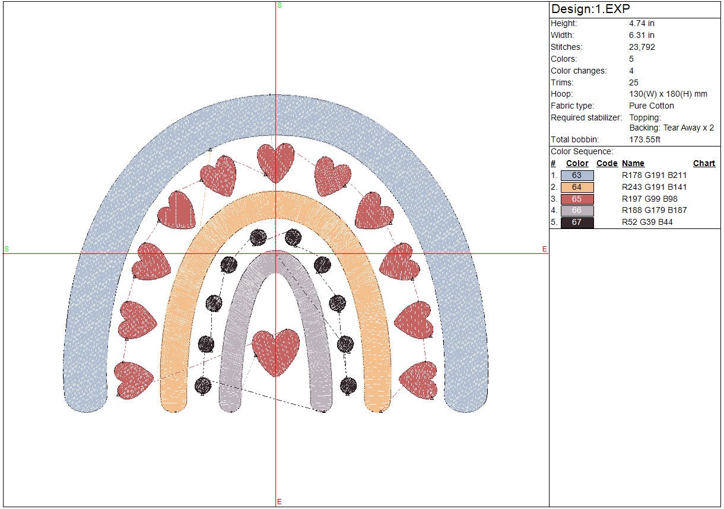Select the orange color swatch labeled 64
This screenshot has width=724, height=509.
click(577, 187)
